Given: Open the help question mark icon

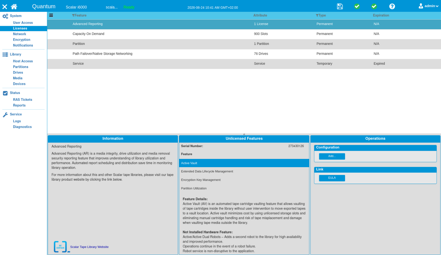Looking at the screenshot, I should (392, 6).
